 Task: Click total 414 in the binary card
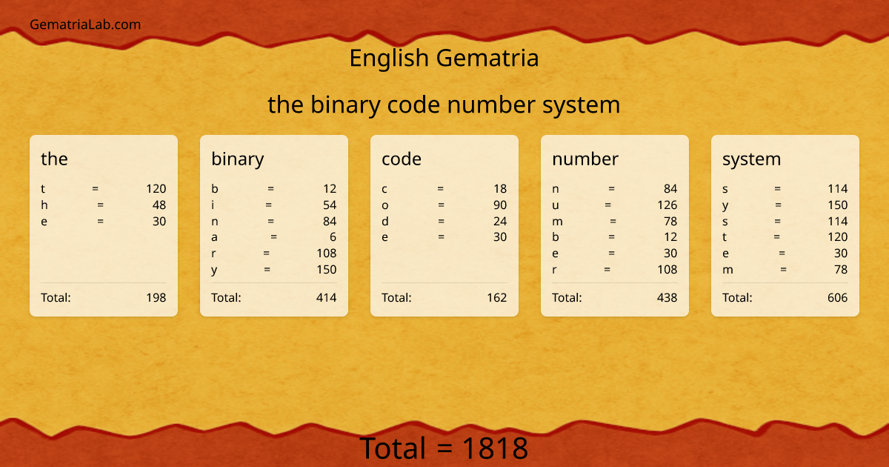[327, 298]
